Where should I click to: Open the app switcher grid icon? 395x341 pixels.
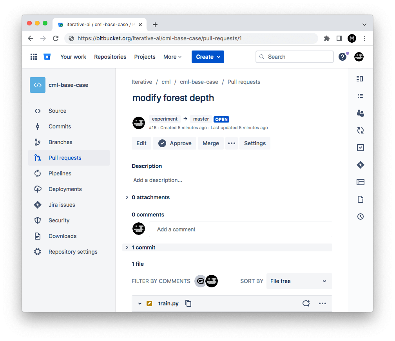click(x=34, y=57)
